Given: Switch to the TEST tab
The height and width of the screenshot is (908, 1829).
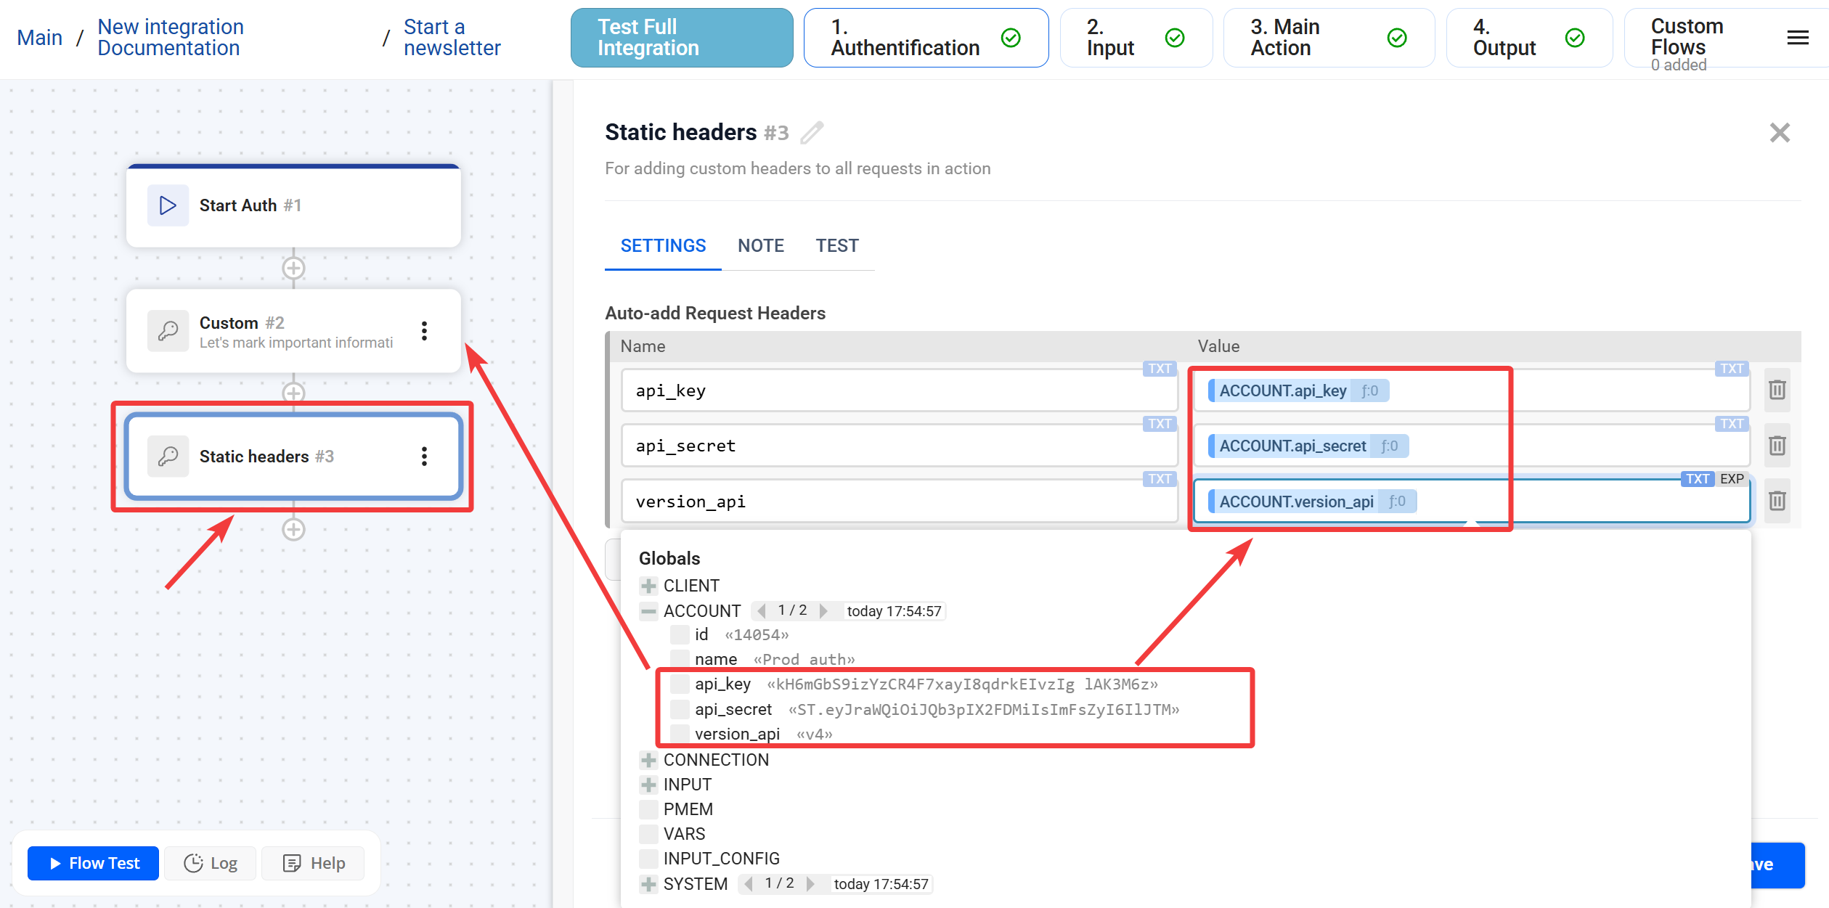Looking at the screenshot, I should [836, 246].
